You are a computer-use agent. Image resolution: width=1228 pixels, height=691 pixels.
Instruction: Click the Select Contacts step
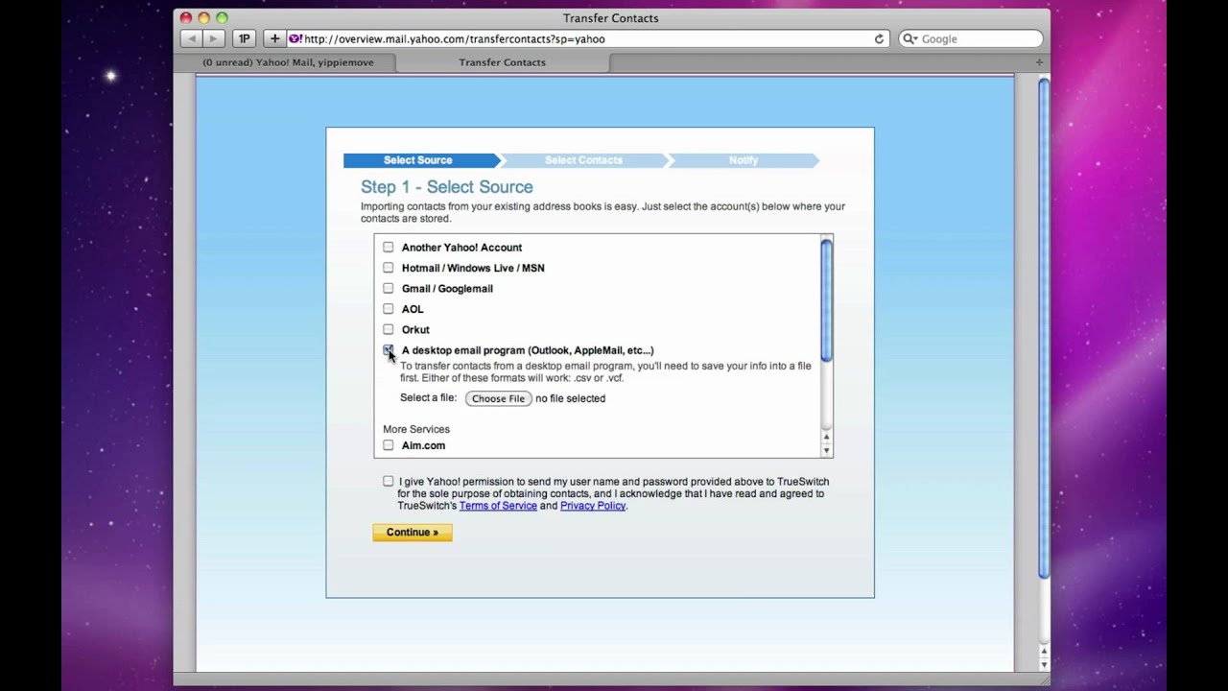click(583, 160)
